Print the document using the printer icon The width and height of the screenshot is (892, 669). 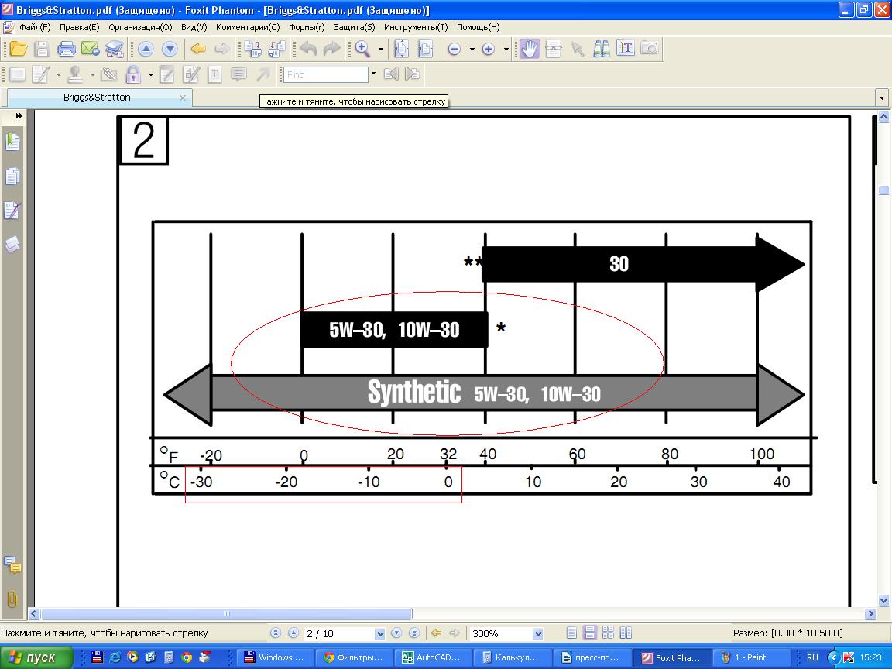point(67,50)
